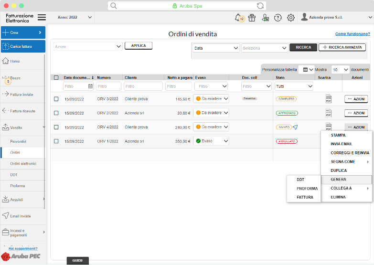Open the Data search field dropdown
Screen dimensions: 374x265
point(216,48)
